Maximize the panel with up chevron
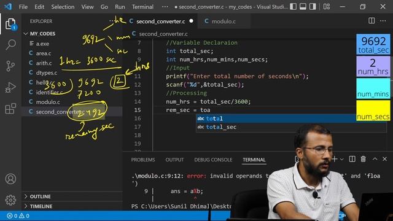Viewport: 393px width, 221px height. [x=375, y=159]
